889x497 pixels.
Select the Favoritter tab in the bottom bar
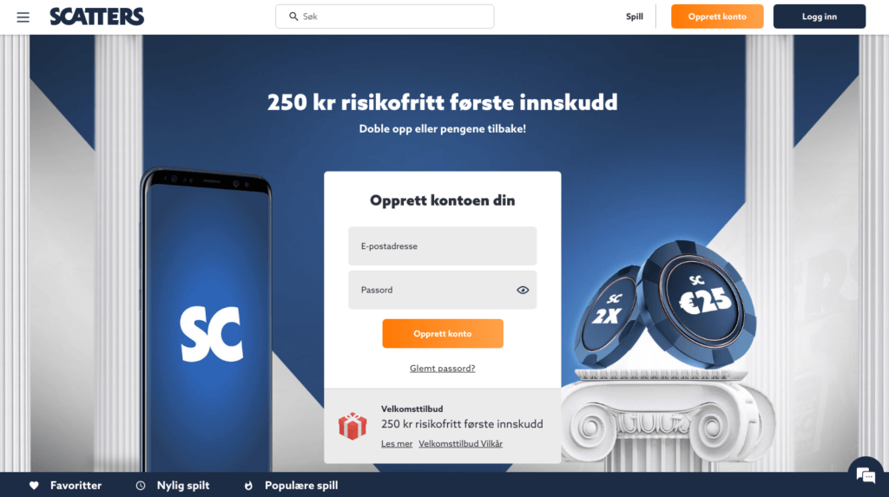66,486
